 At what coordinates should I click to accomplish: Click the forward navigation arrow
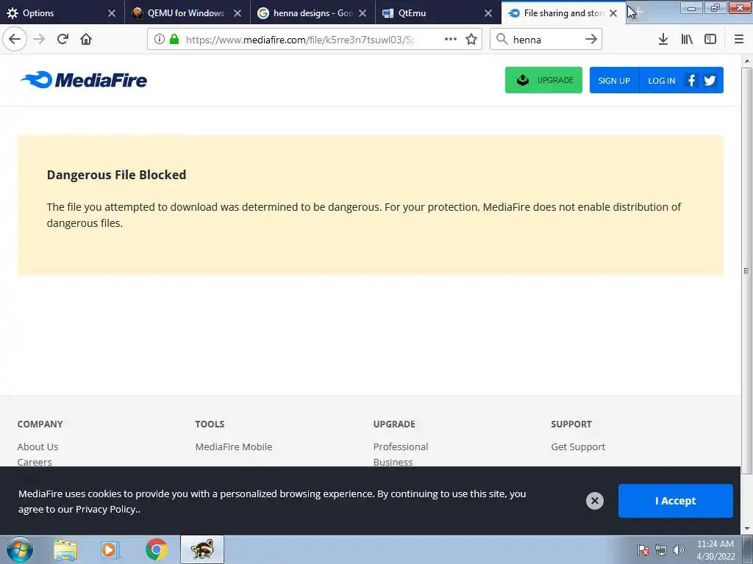tap(39, 39)
